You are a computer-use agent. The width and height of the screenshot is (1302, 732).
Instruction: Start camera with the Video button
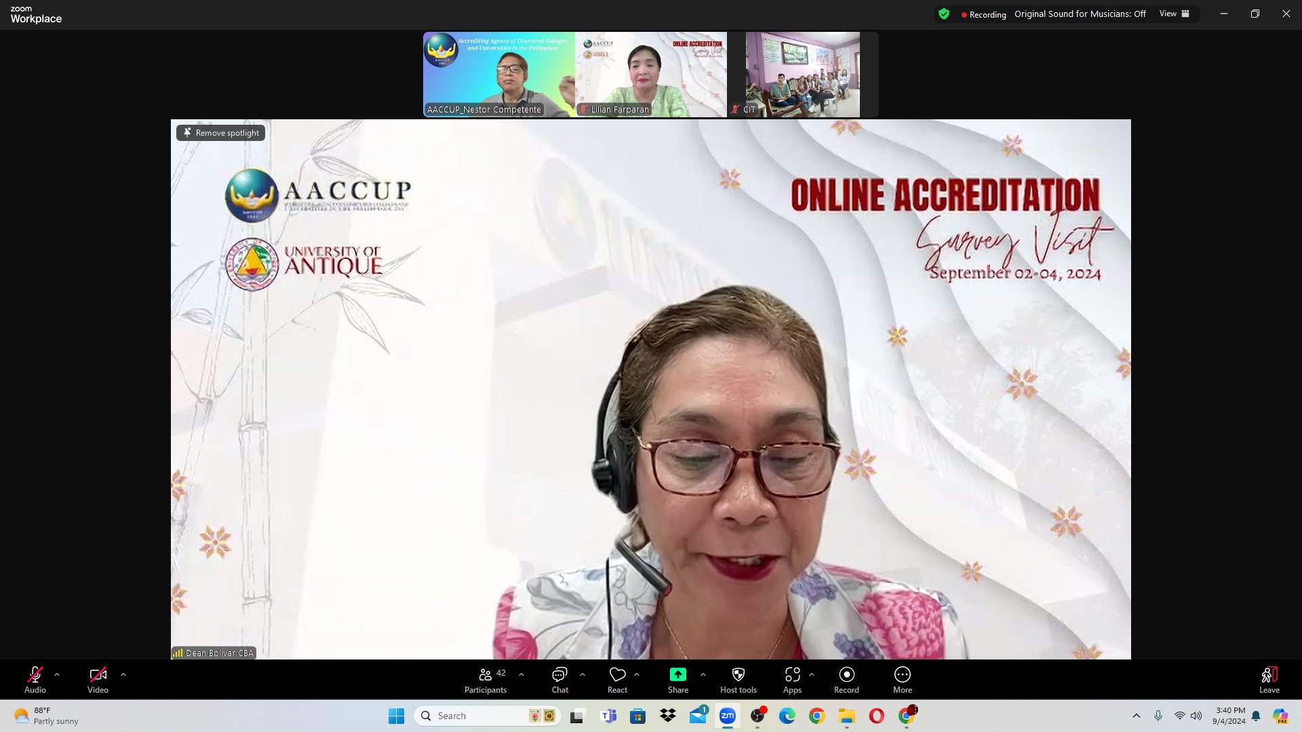(x=98, y=680)
